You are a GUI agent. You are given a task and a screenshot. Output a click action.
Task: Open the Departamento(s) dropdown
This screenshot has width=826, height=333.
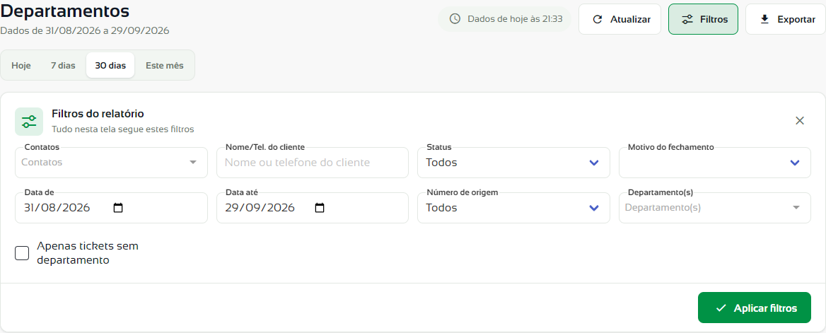[715, 208]
